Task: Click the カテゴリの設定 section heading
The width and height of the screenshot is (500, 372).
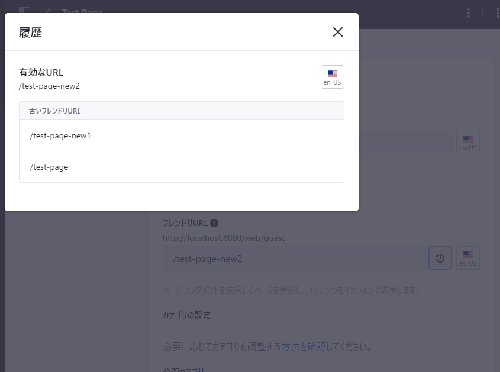Action: tap(186, 315)
